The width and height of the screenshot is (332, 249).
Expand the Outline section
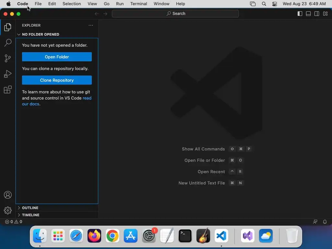click(x=57, y=208)
